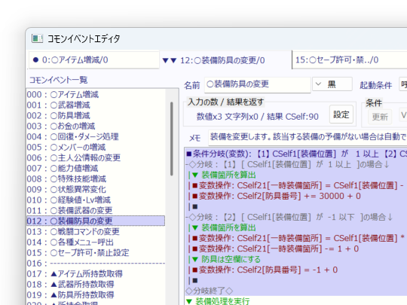Select green comment 防具は空欄にする
407x305 pixels.
296,259
